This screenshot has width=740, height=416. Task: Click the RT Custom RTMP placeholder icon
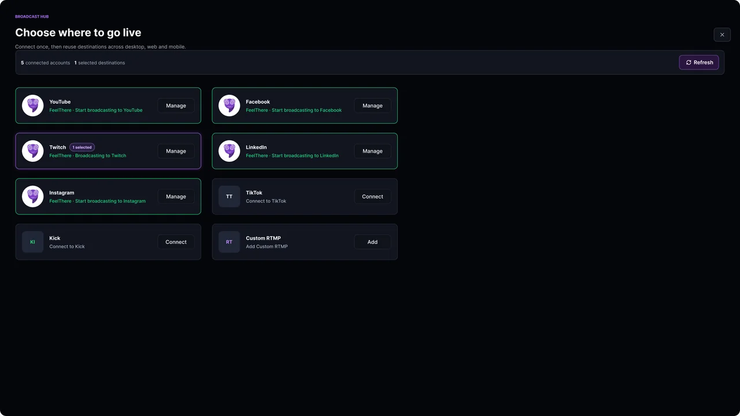[230, 242]
